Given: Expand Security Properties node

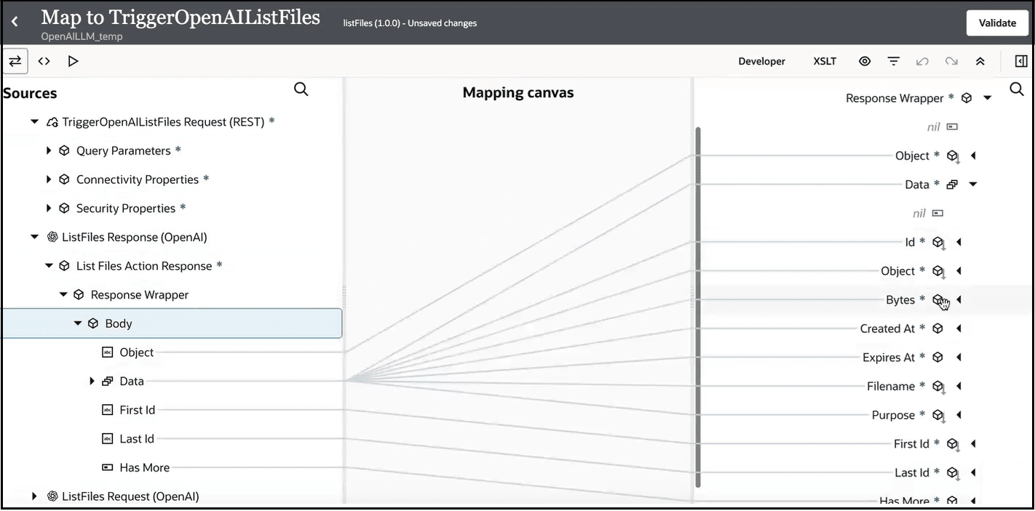Looking at the screenshot, I should click(x=49, y=208).
